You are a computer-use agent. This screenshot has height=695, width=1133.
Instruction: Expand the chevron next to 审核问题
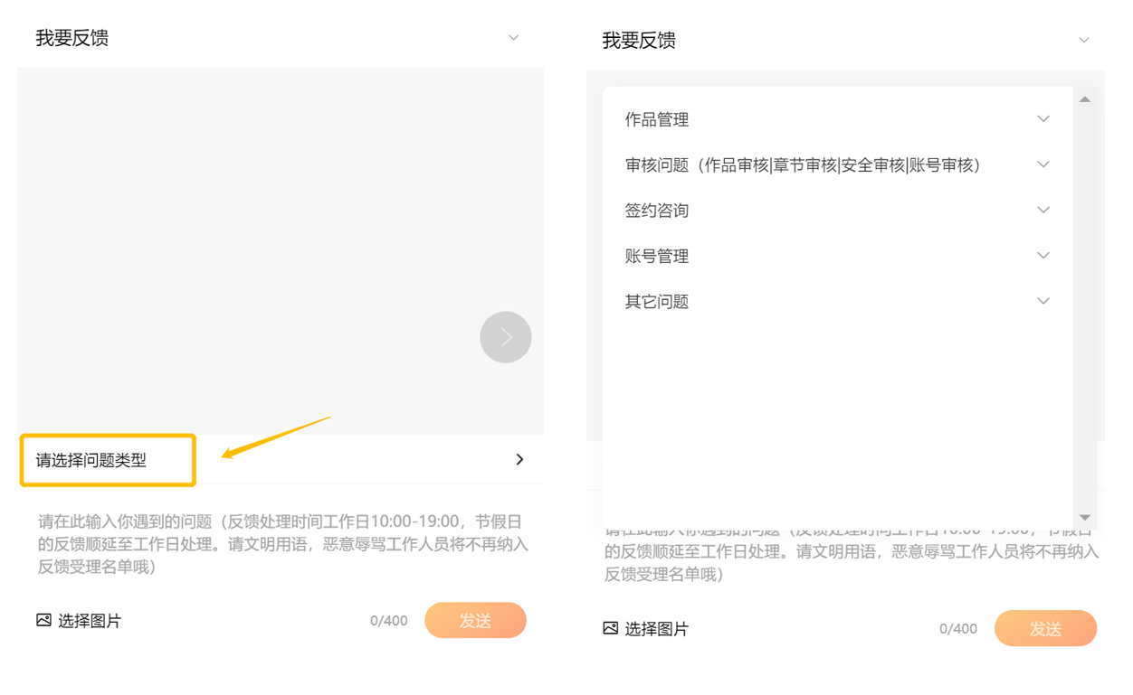[x=1043, y=164]
